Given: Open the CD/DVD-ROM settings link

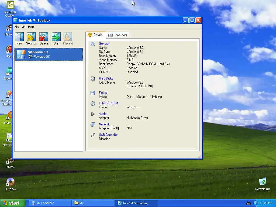Looking at the screenshot, I should tap(108, 103).
